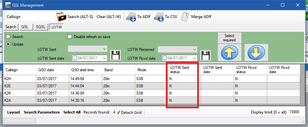The height and width of the screenshot is (127, 308).
Task: Click the Records found count
Action: 114,112
